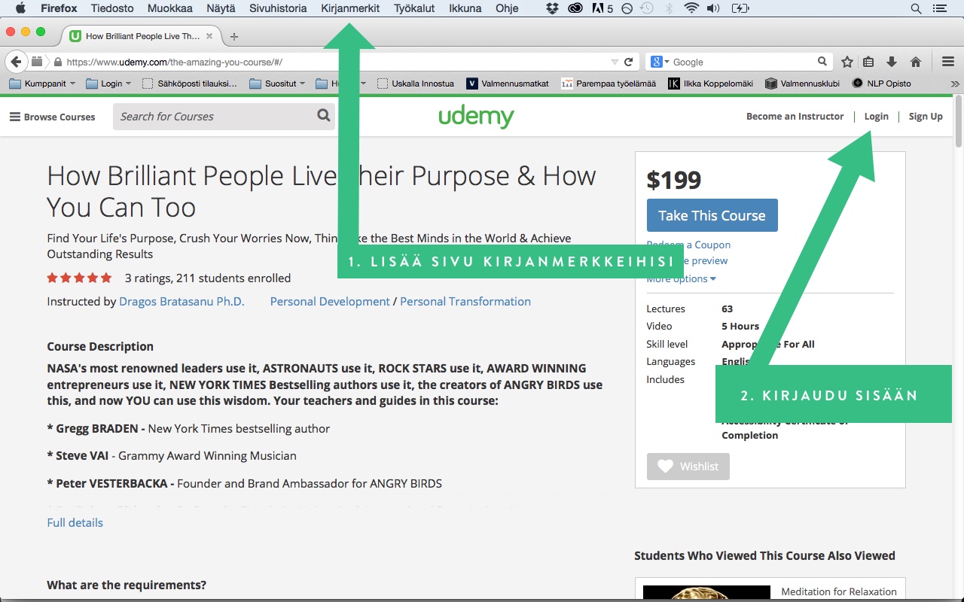
Task: Click the padlock site identity icon
Action: (57, 62)
